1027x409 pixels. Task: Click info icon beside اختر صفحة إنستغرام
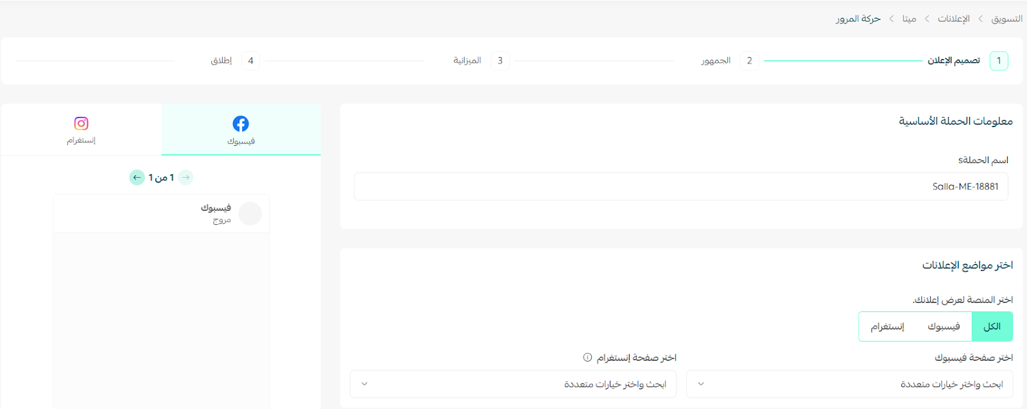pyautogui.click(x=587, y=358)
